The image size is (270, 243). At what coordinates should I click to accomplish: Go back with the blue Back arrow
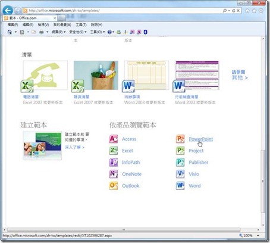pyautogui.click(x=8, y=11)
